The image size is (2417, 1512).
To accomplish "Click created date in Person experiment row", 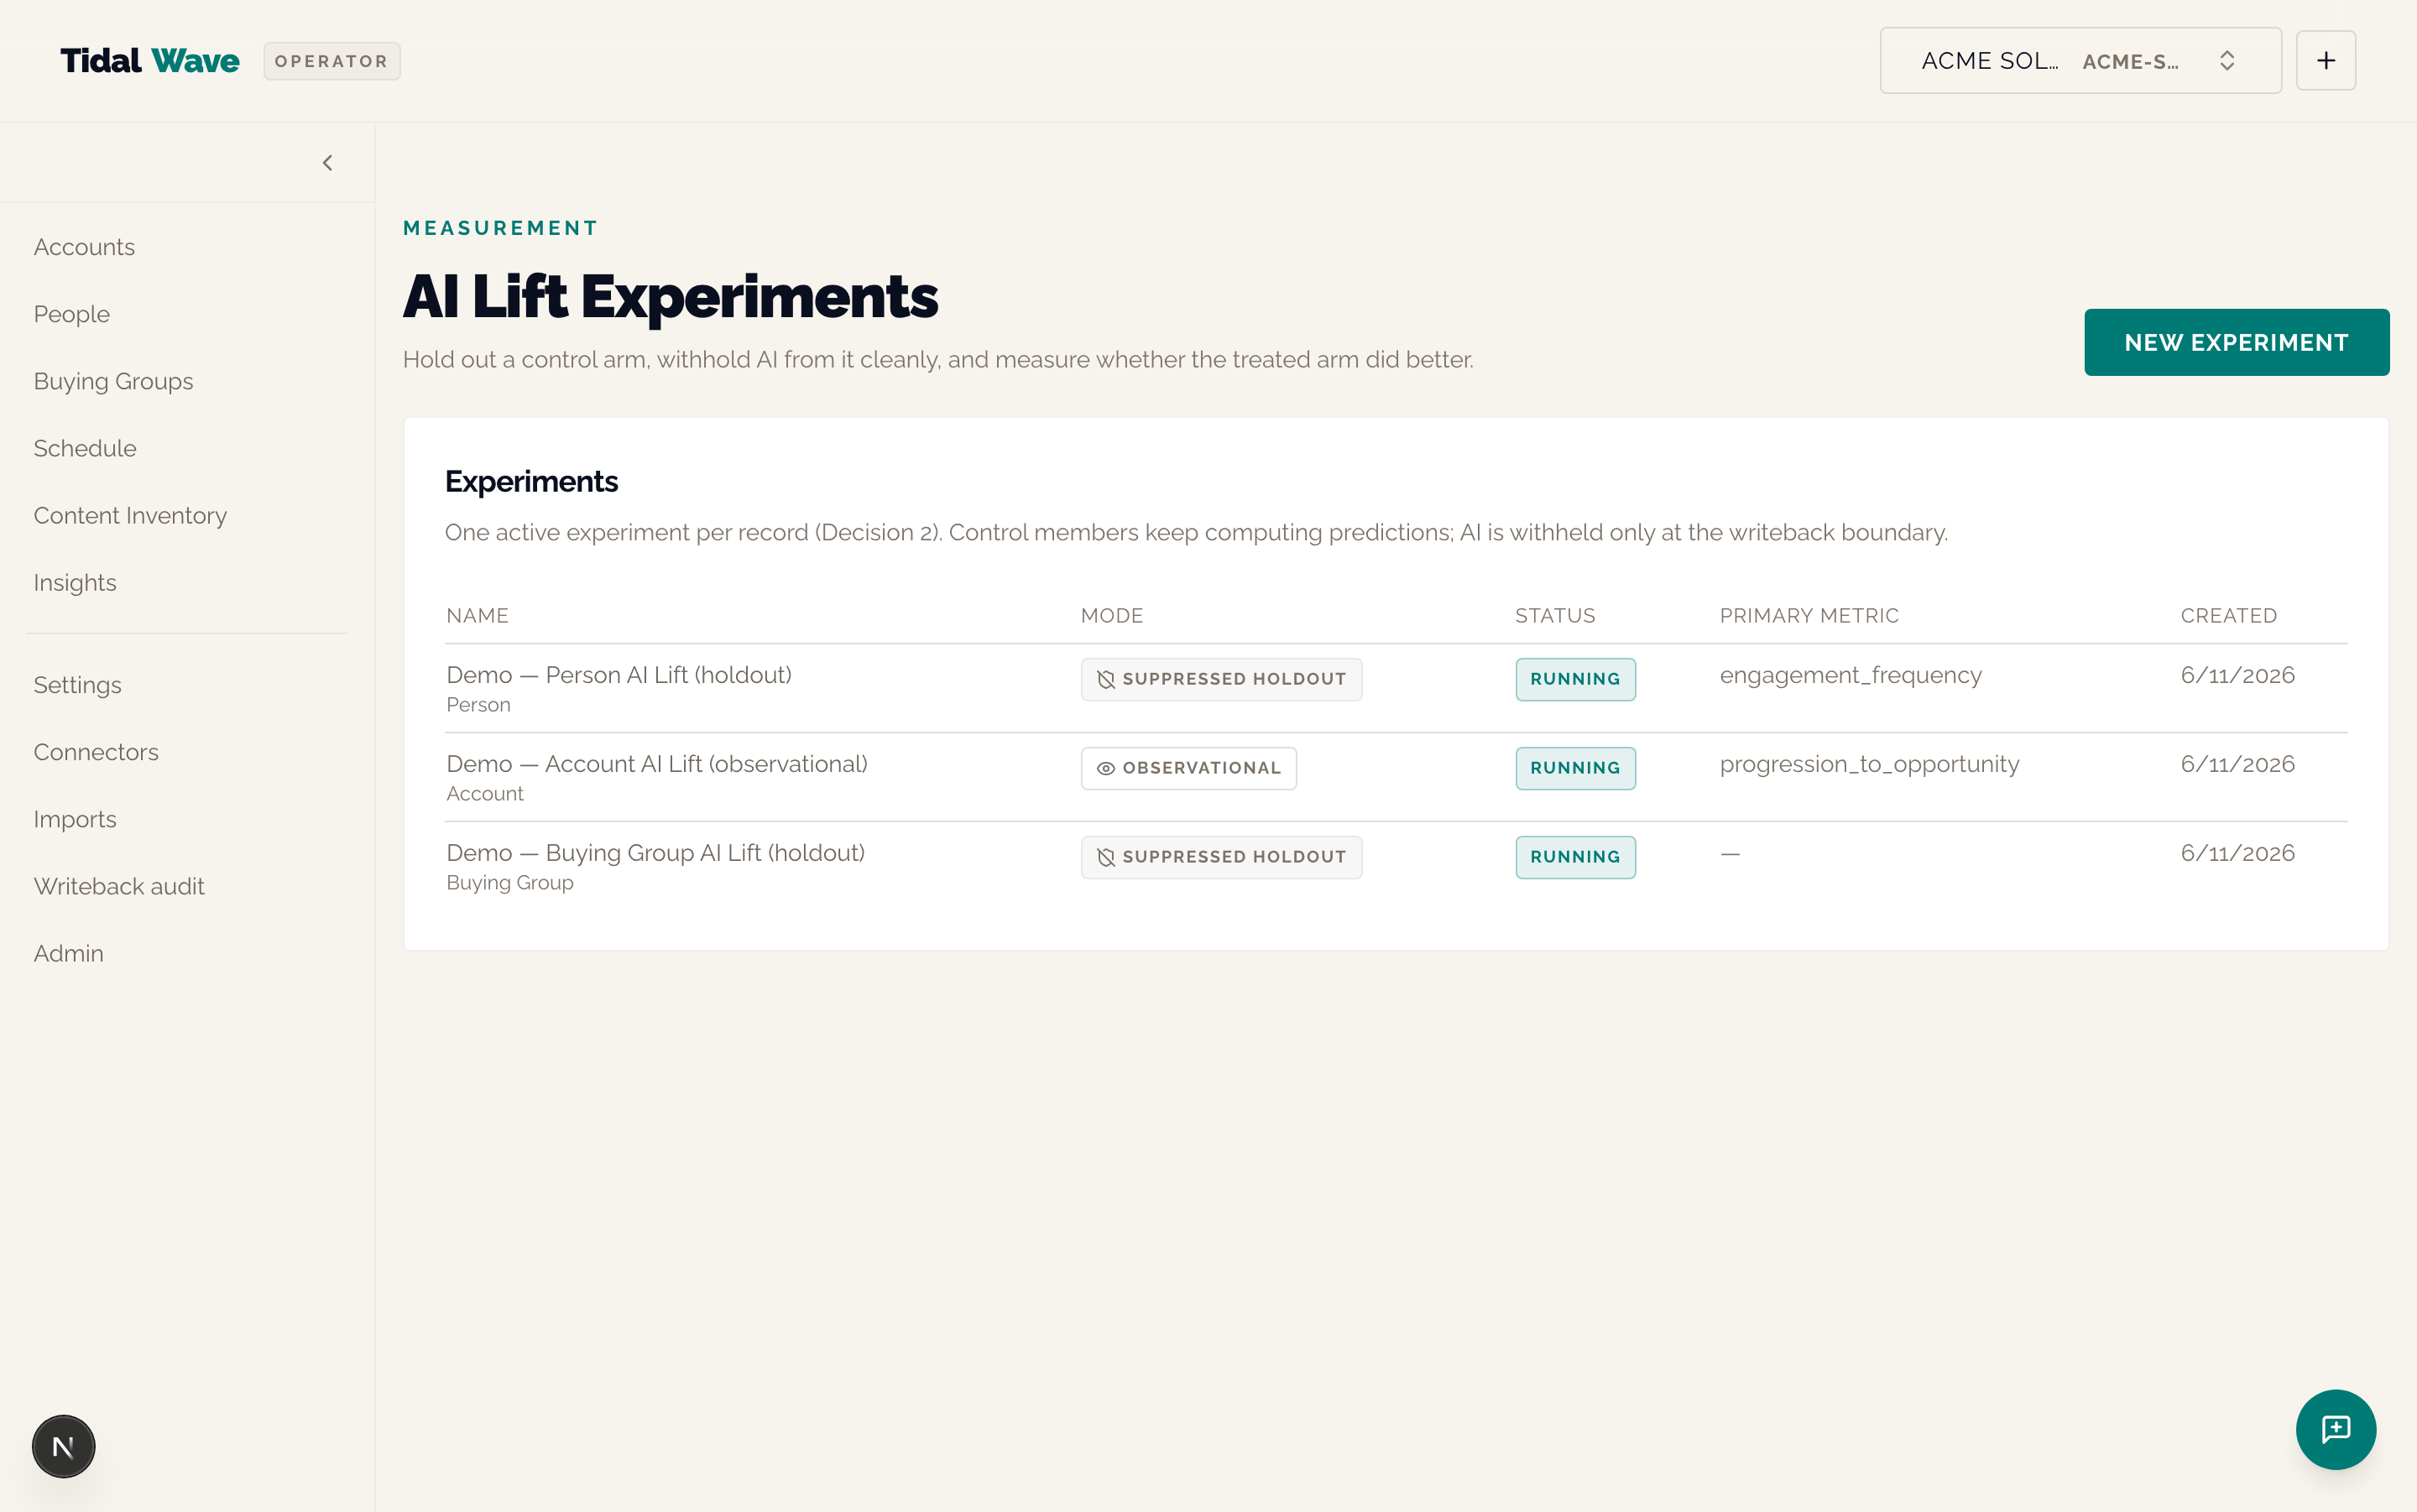I will pyautogui.click(x=2237, y=675).
